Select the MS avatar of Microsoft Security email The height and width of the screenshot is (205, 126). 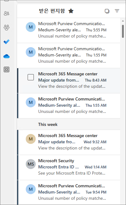pyautogui.click(x=31, y=164)
